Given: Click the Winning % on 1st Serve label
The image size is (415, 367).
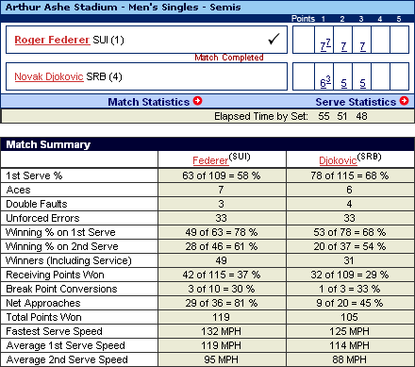Looking at the screenshot, I should point(60,232).
